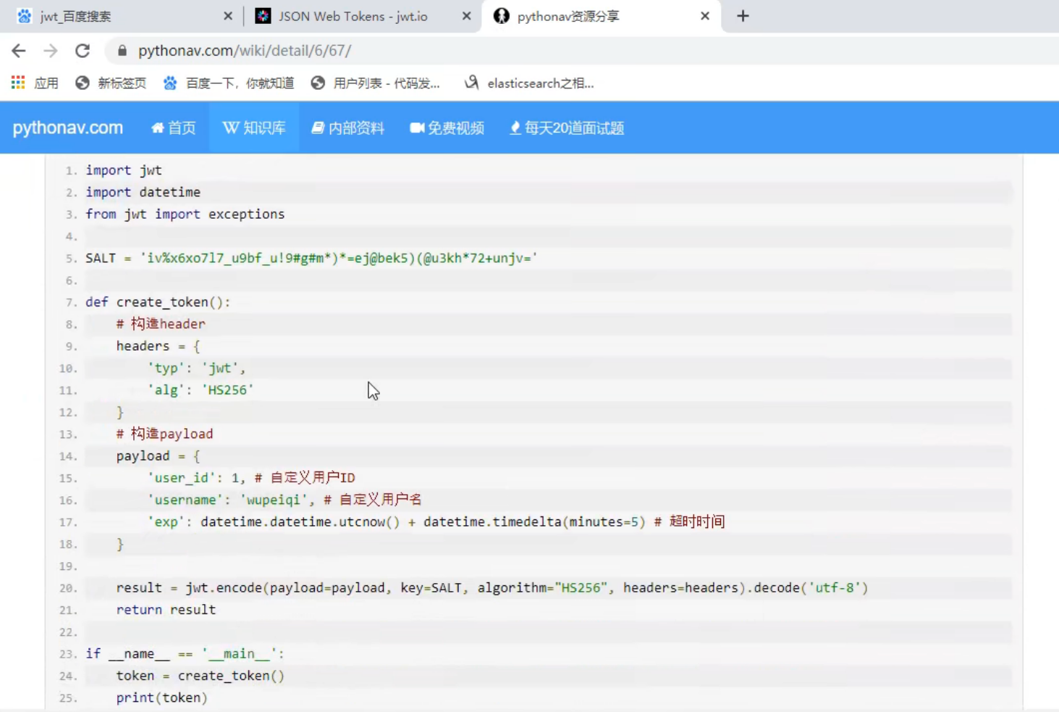Open the 应用 apps grid bookmark
Screen dimensions: 1059x712
click(x=35, y=83)
